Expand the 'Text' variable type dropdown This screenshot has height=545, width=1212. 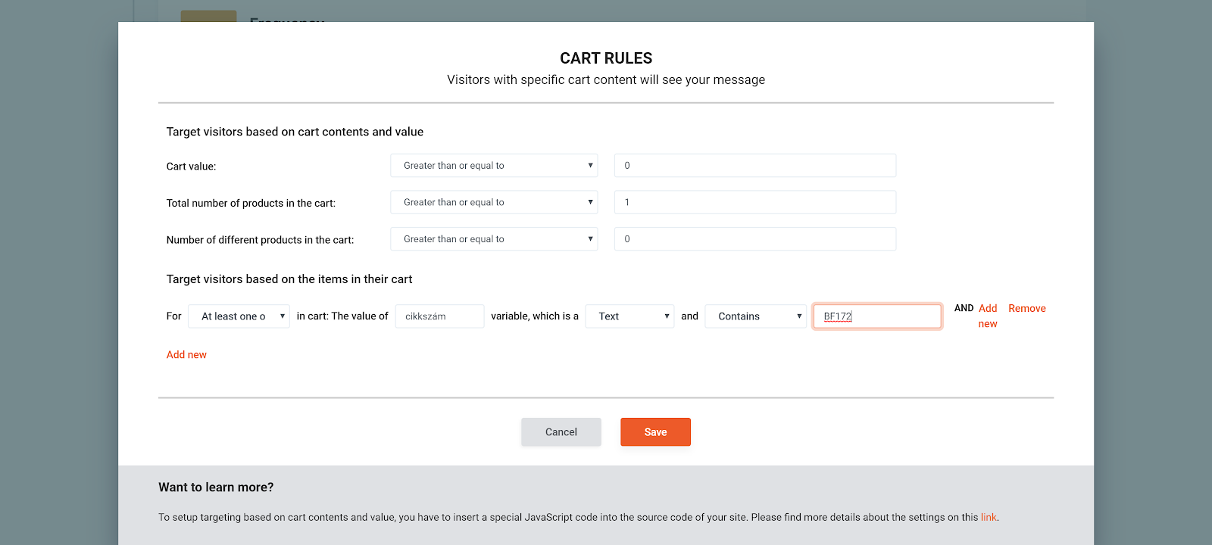(x=629, y=316)
